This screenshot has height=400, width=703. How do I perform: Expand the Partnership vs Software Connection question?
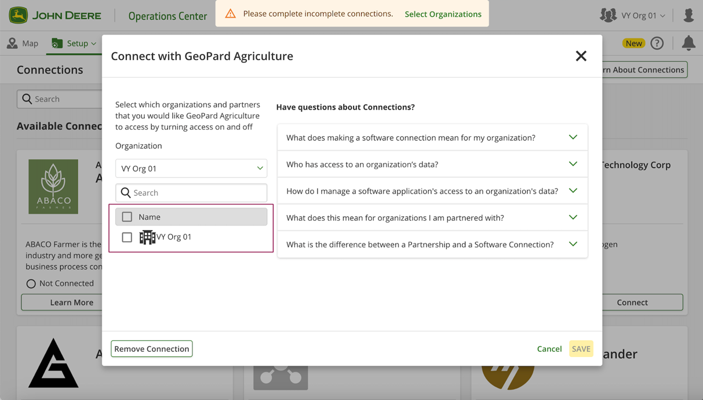pyautogui.click(x=432, y=245)
